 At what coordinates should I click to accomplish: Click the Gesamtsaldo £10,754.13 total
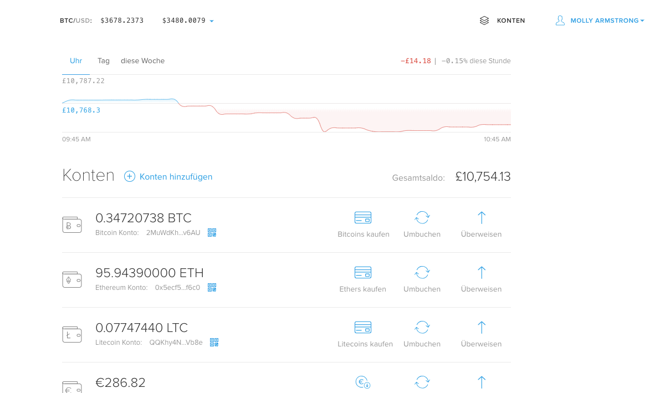(x=483, y=177)
